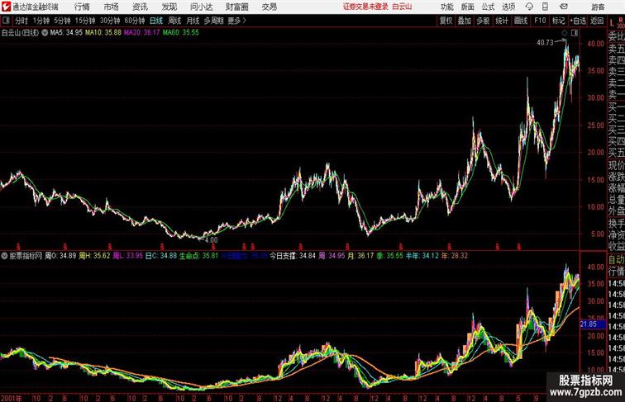Toggle the side panel icon beside the diamond
Viewport: 625px width, 402px height.
(575, 33)
